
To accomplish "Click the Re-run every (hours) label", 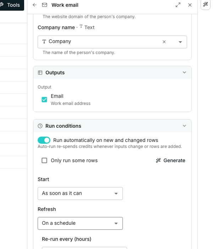I will [67, 239].
